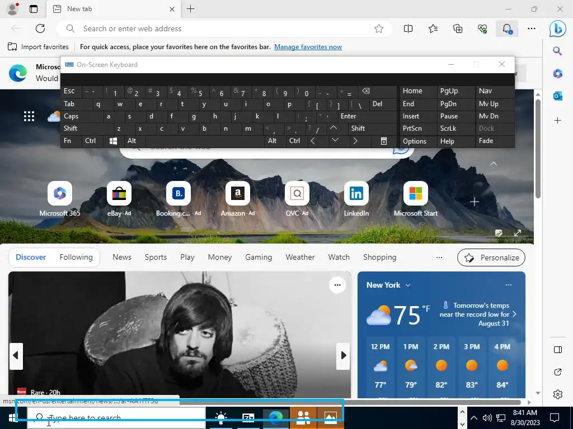
Task: Add an app to sidebar plus
Action: point(557,121)
